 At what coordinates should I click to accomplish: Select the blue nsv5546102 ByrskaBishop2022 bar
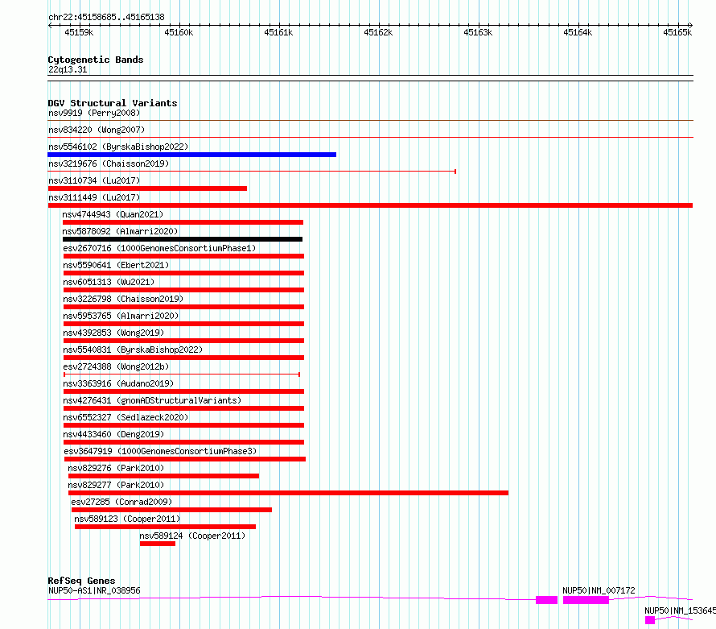click(191, 155)
